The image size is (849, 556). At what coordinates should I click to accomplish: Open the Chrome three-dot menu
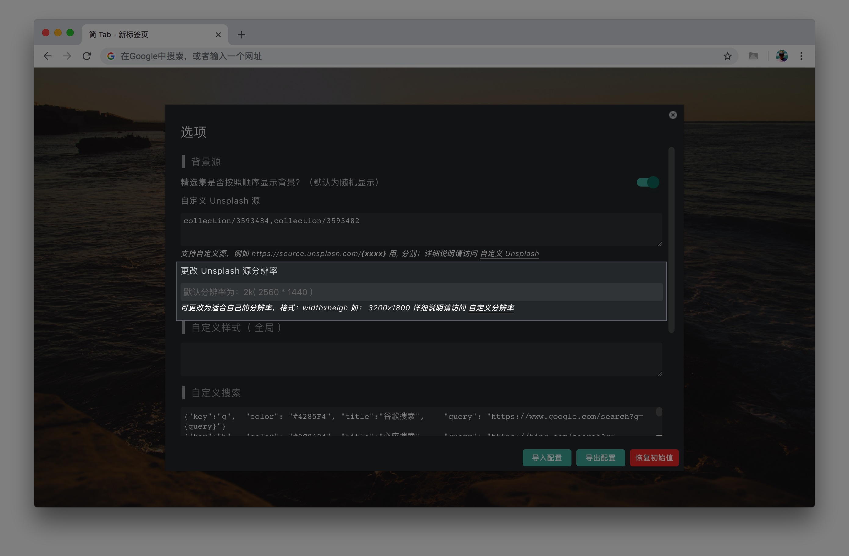801,56
